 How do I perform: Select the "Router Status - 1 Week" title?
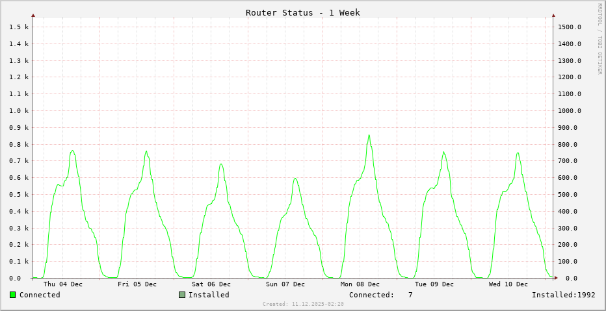[302, 12]
